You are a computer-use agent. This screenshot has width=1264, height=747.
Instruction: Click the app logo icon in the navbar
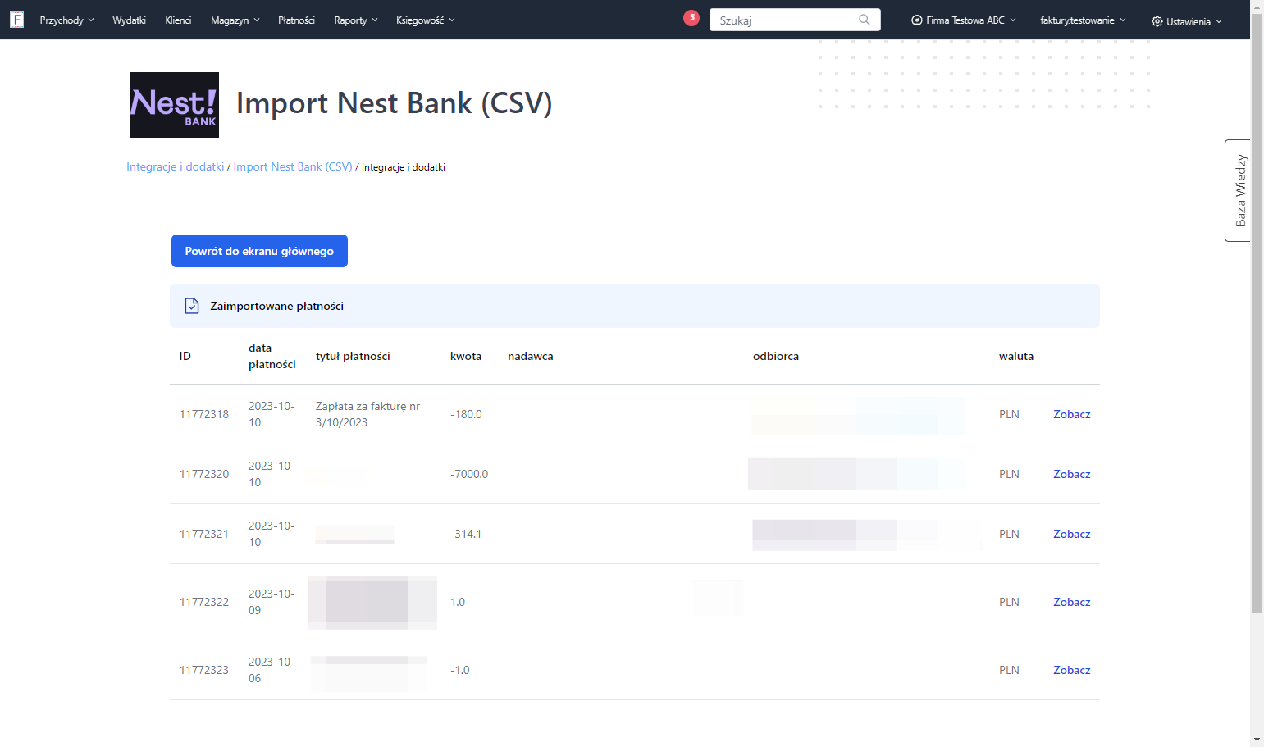pos(16,20)
